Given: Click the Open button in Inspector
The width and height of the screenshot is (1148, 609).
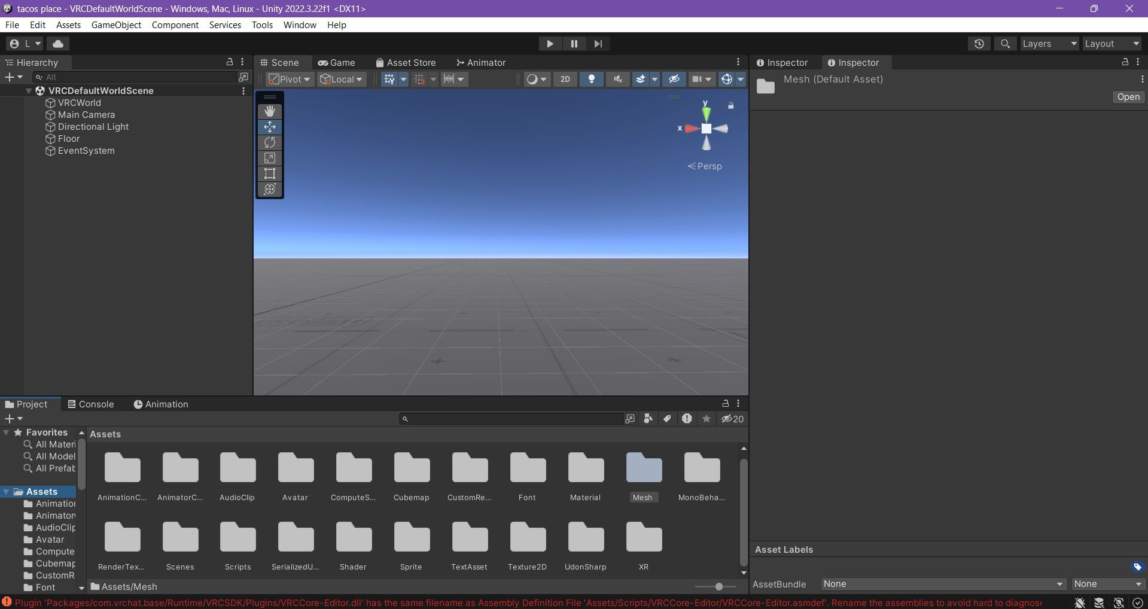Looking at the screenshot, I should 1128,97.
